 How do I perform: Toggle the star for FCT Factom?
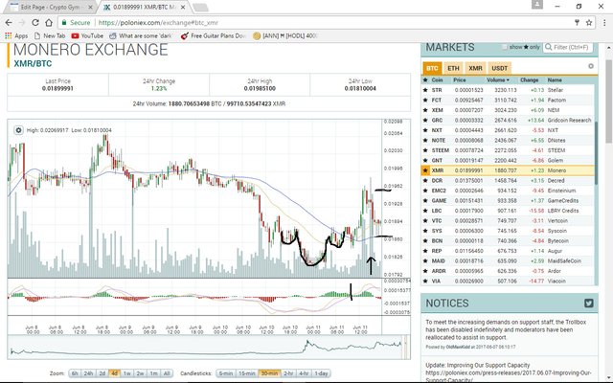point(425,100)
